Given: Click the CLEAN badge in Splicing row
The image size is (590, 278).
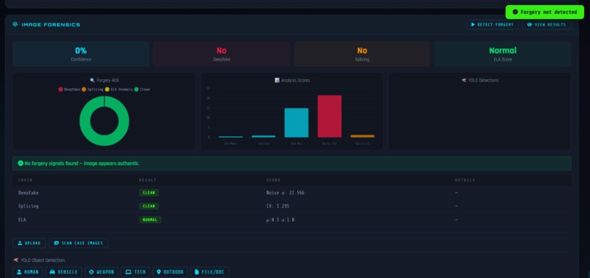Looking at the screenshot, I should [x=149, y=206].
